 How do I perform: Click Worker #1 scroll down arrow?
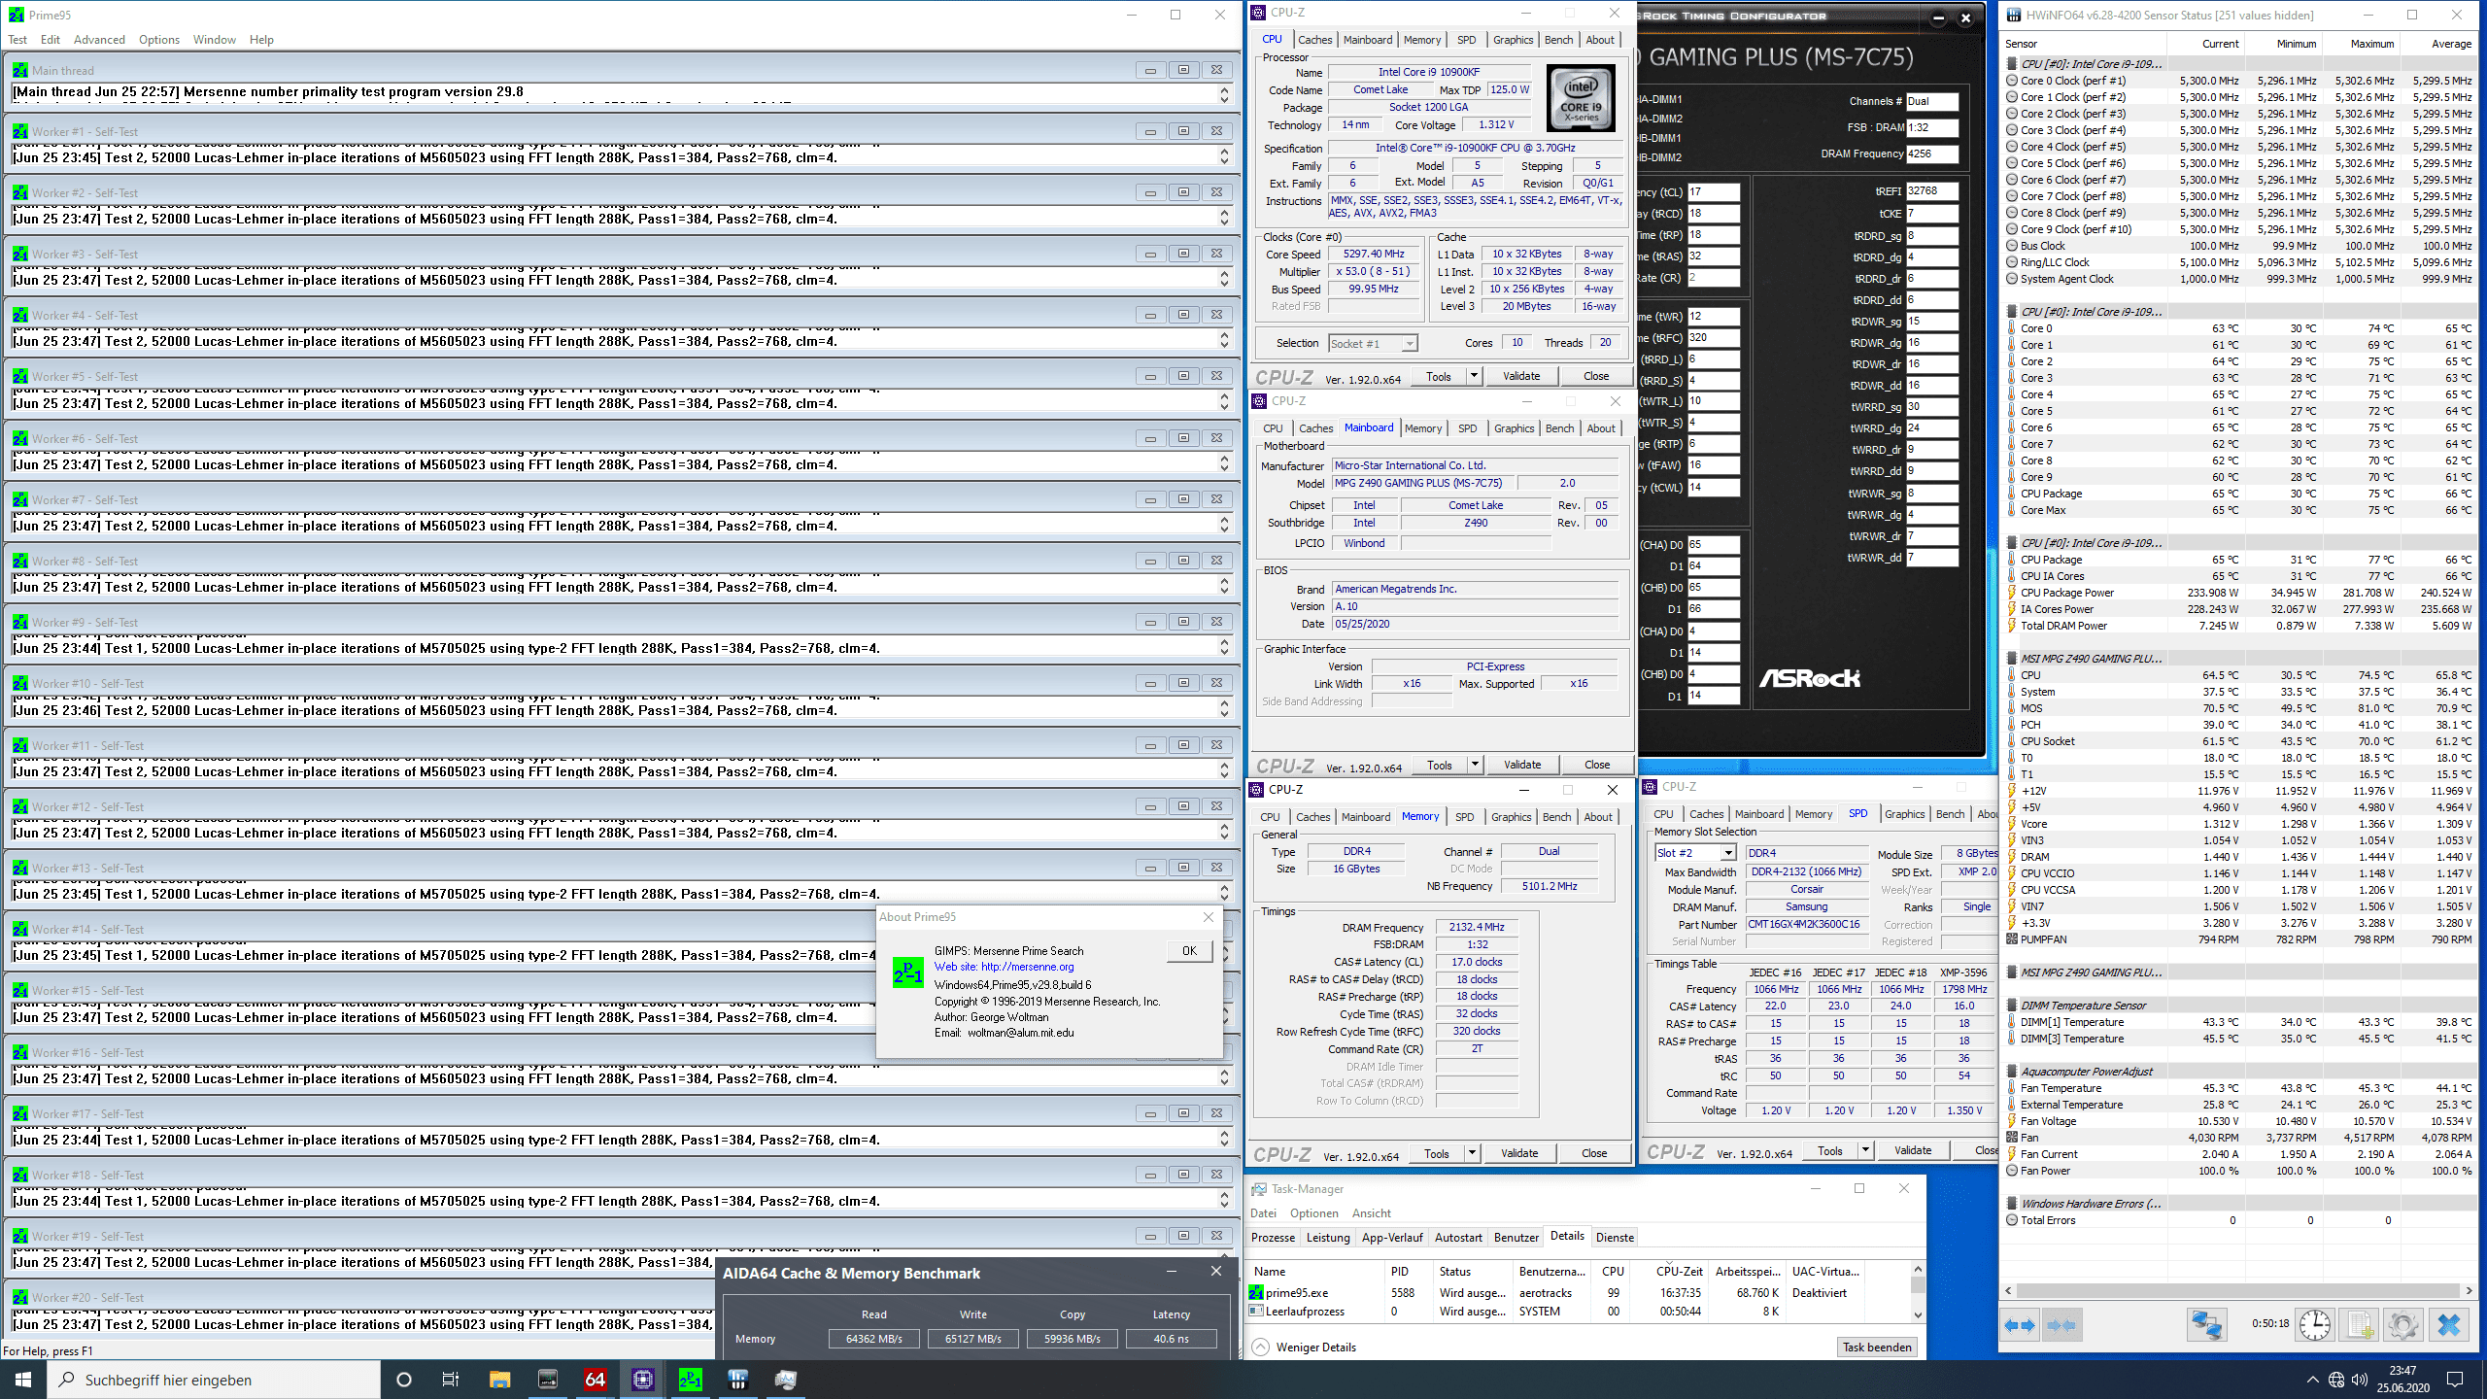point(1224,161)
